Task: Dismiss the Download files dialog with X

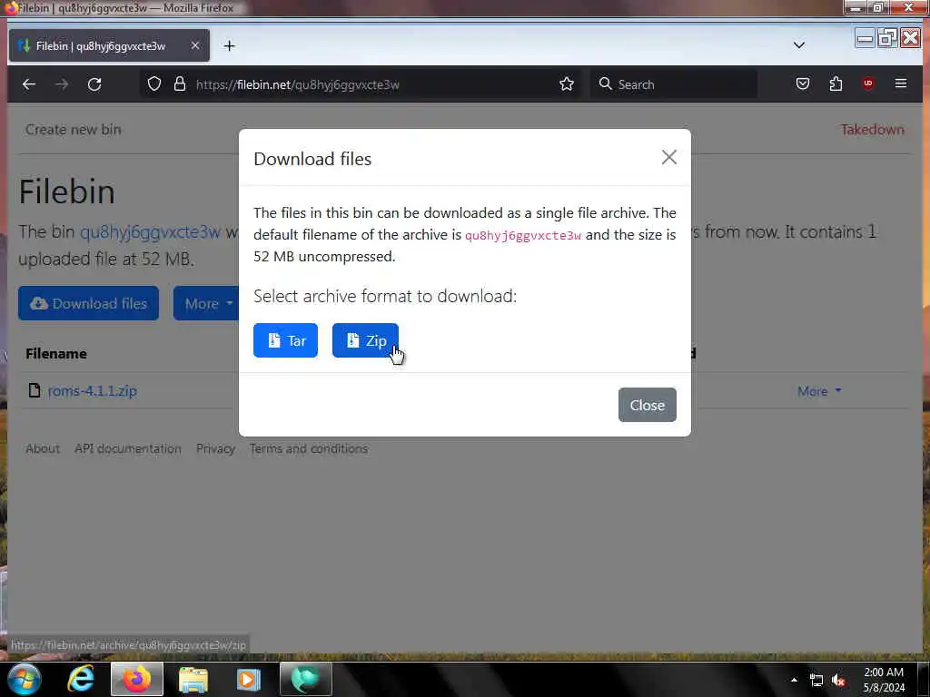Action: (x=669, y=158)
